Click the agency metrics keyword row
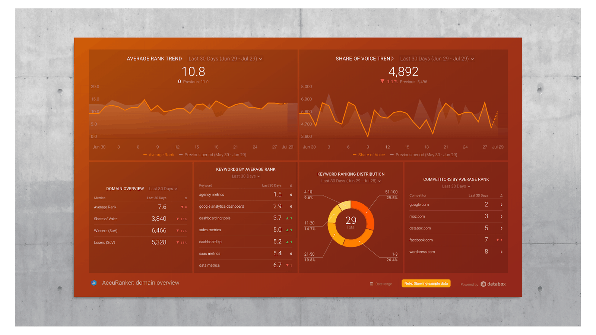Image resolution: width=596 pixels, height=335 pixels. 246,195
